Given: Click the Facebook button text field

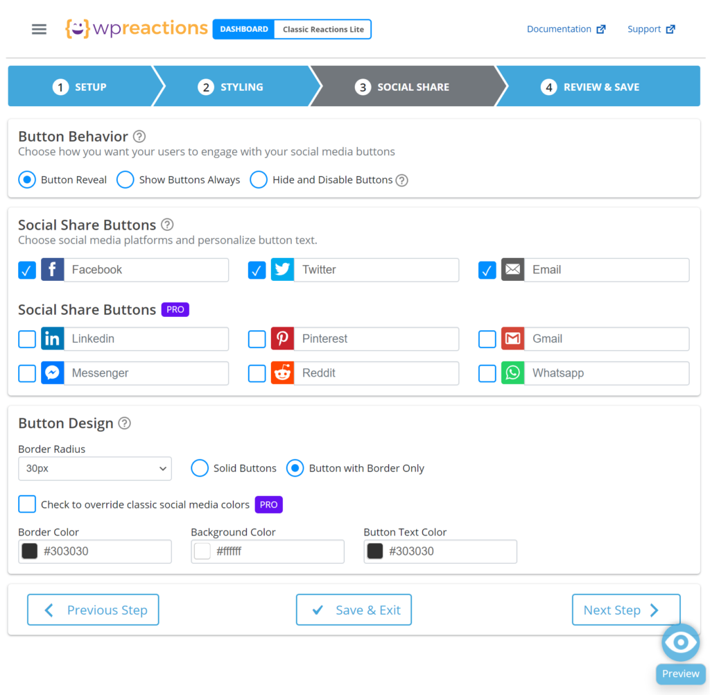Looking at the screenshot, I should tap(146, 270).
